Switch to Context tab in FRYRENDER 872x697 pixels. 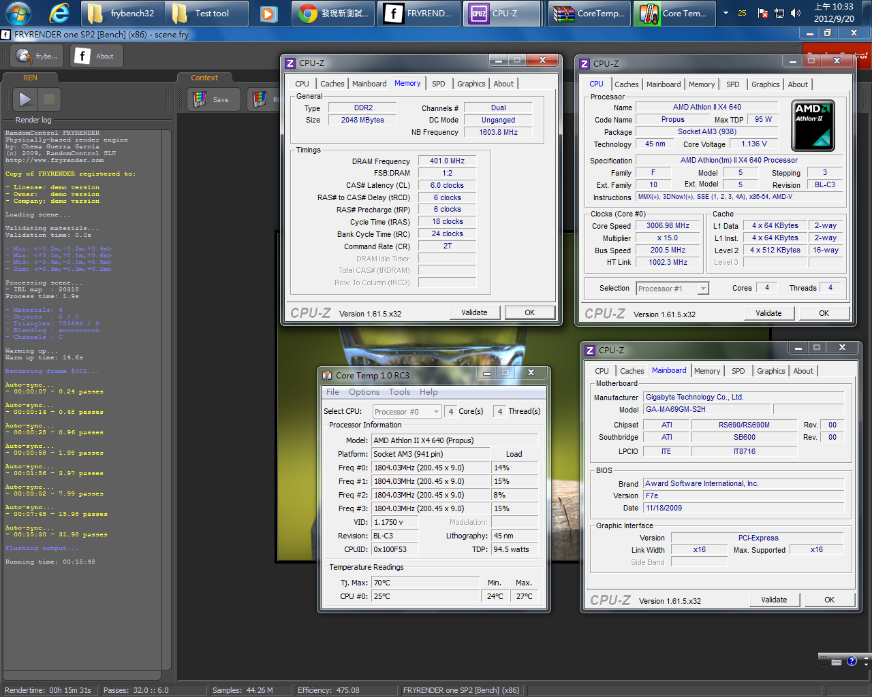pyautogui.click(x=204, y=78)
